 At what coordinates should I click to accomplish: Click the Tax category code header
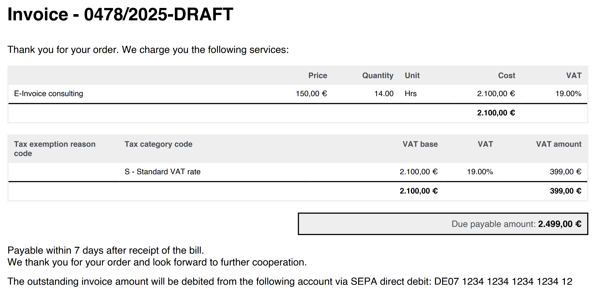pyautogui.click(x=158, y=144)
